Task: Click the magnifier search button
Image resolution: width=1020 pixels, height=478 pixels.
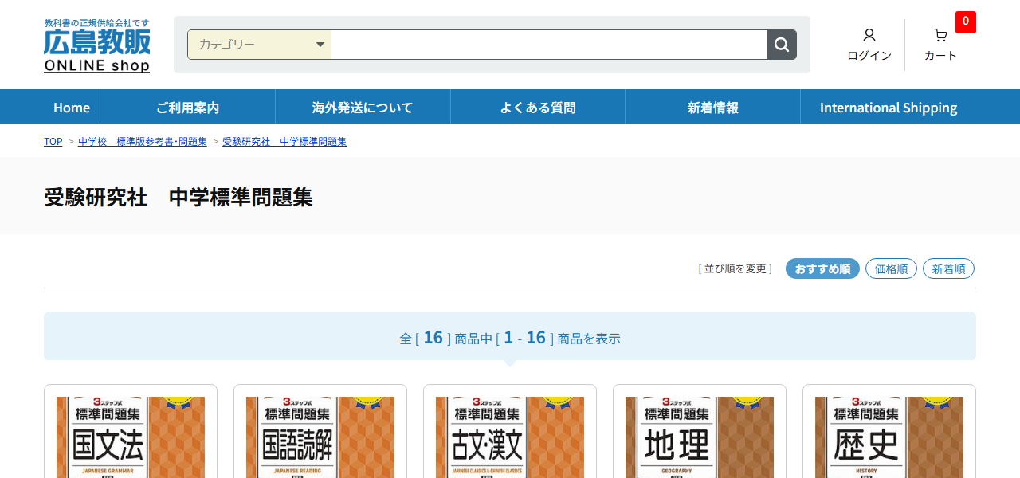Action: coord(782,45)
